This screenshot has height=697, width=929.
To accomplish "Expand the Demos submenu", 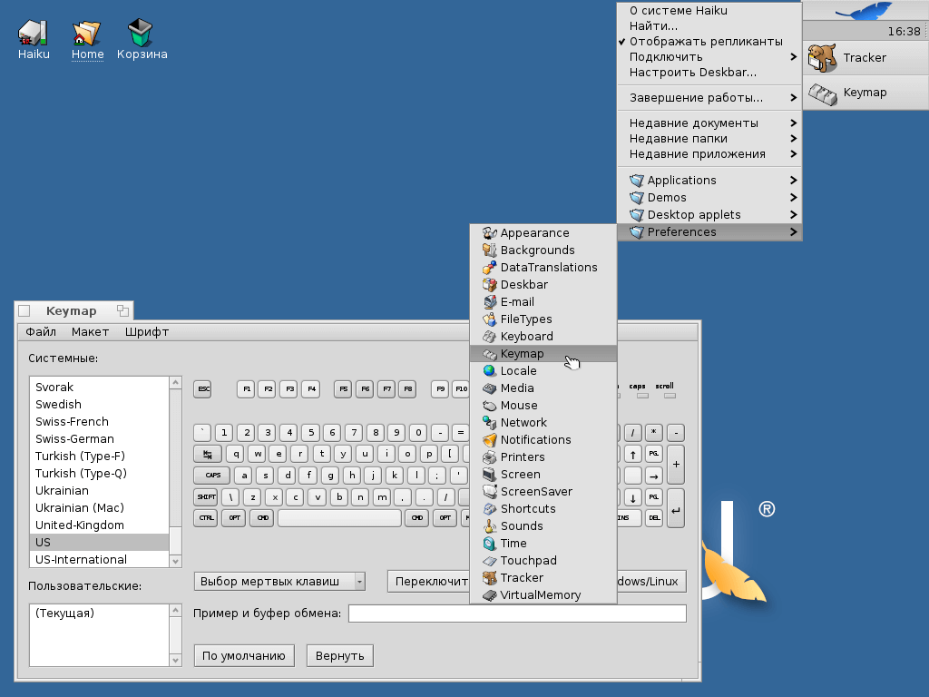I will coord(709,197).
